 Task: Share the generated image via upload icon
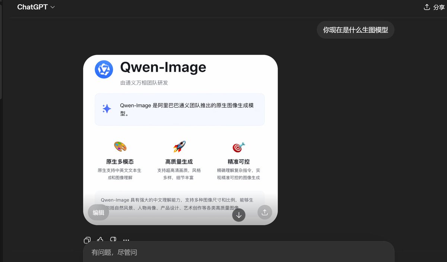(265, 212)
